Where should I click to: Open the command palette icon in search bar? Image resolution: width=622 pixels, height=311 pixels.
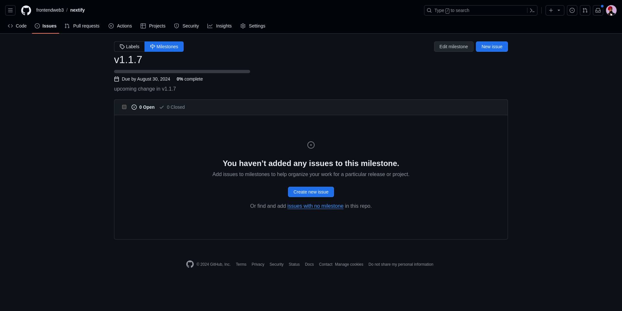point(532,10)
